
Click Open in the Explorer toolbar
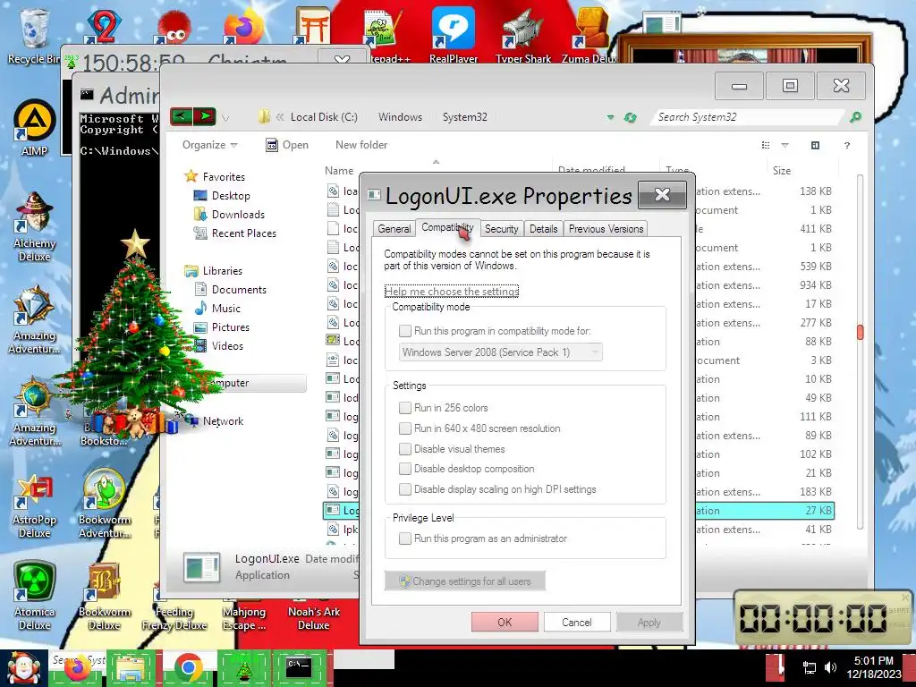click(x=287, y=145)
